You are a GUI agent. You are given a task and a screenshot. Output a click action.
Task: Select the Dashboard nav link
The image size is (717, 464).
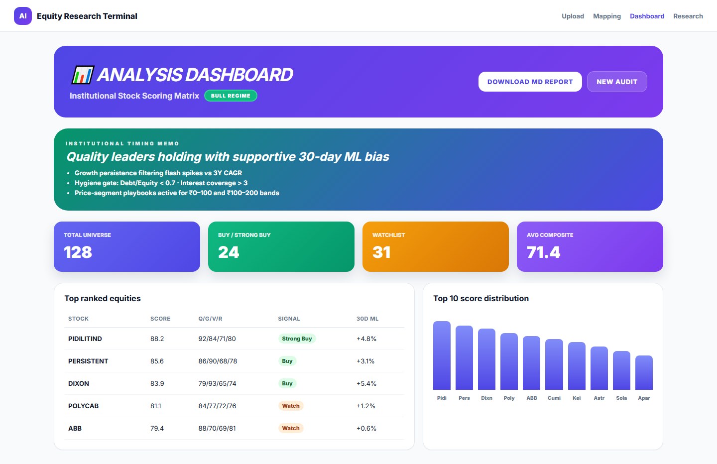(x=647, y=16)
